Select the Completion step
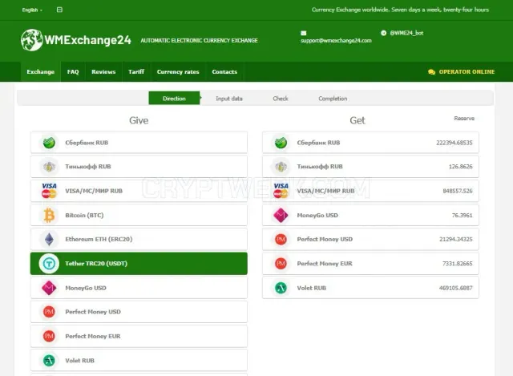This screenshot has width=513, height=376. (x=333, y=99)
